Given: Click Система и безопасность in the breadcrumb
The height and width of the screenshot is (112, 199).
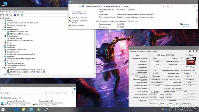Looking at the screenshot, I should tap(111, 6).
